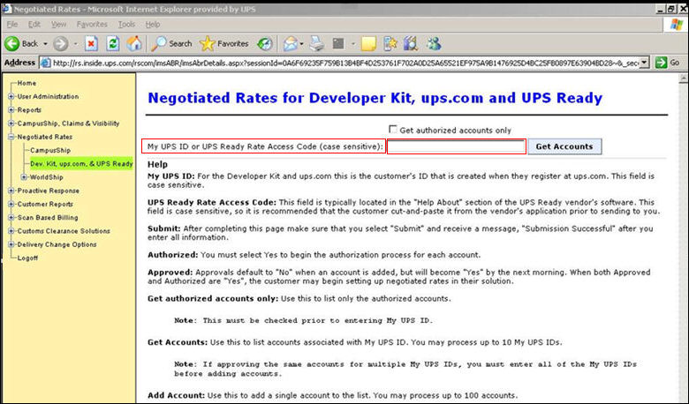The width and height of the screenshot is (689, 404).
Task: Open the Back button history dropdown arrow
Action: pyautogui.click(x=45, y=44)
